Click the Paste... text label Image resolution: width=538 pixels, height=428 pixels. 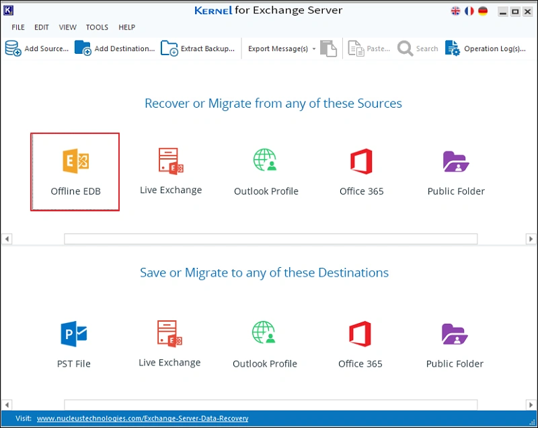(x=378, y=48)
